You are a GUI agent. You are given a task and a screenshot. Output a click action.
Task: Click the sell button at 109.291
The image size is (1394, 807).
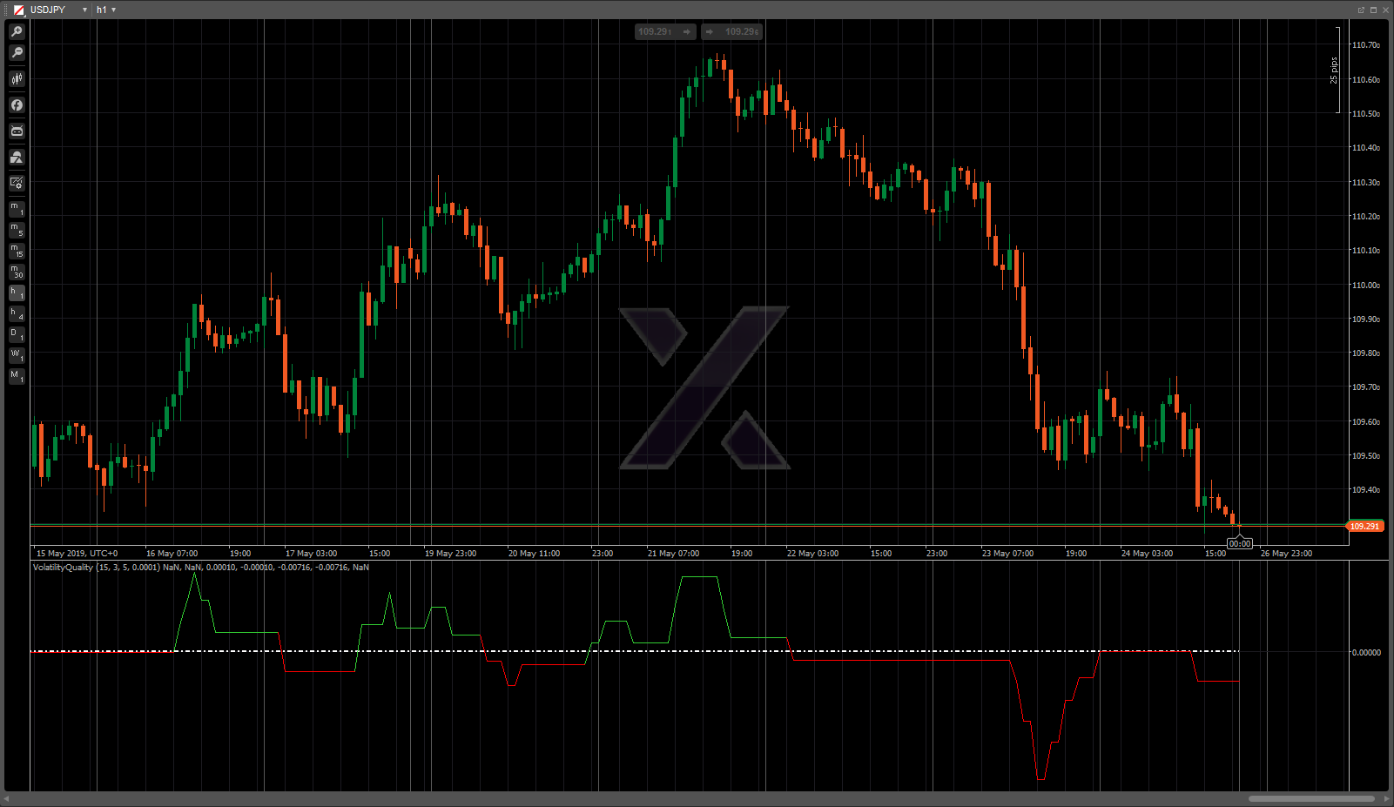click(x=665, y=31)
